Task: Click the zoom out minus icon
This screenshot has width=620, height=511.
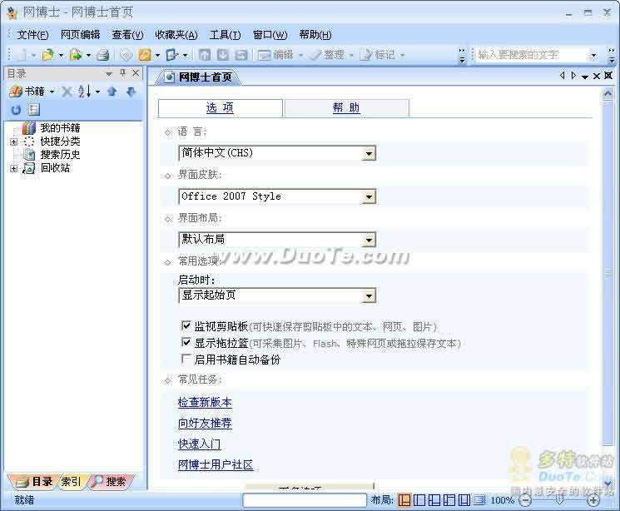Action: click(525, 500)
